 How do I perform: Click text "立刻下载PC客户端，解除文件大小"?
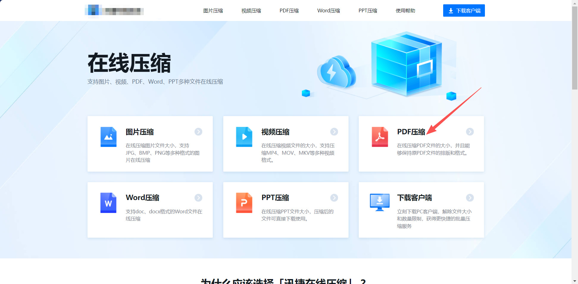click(434, 212)
